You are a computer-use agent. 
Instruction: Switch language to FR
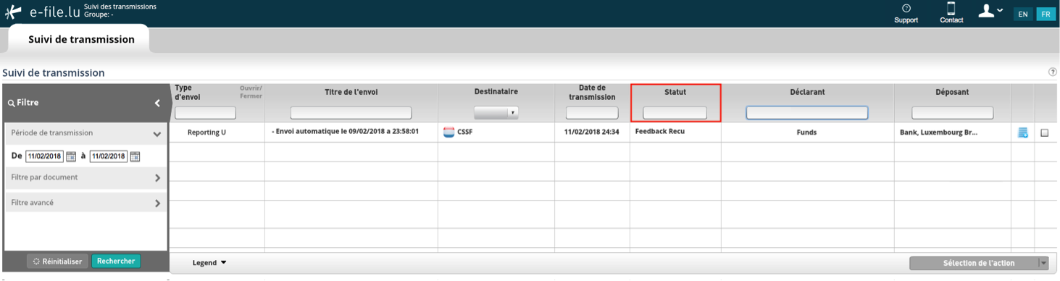point(1046,14)
